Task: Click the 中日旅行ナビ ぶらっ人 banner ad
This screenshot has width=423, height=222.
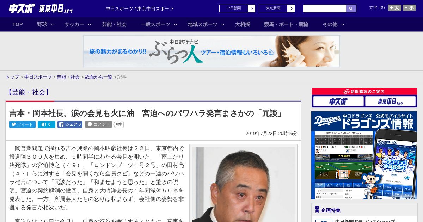Action: [x=211, y=51]
